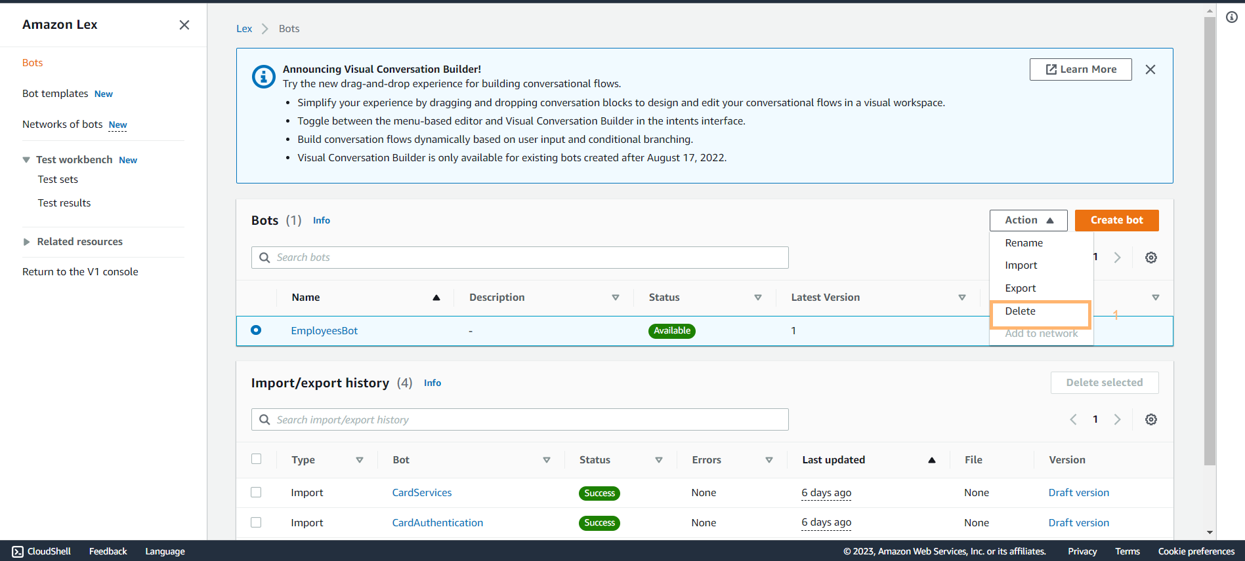Sort the history table by Last updated arrow
The width and height of the screenshot is (1245, 561).
(x=932, y=460)
